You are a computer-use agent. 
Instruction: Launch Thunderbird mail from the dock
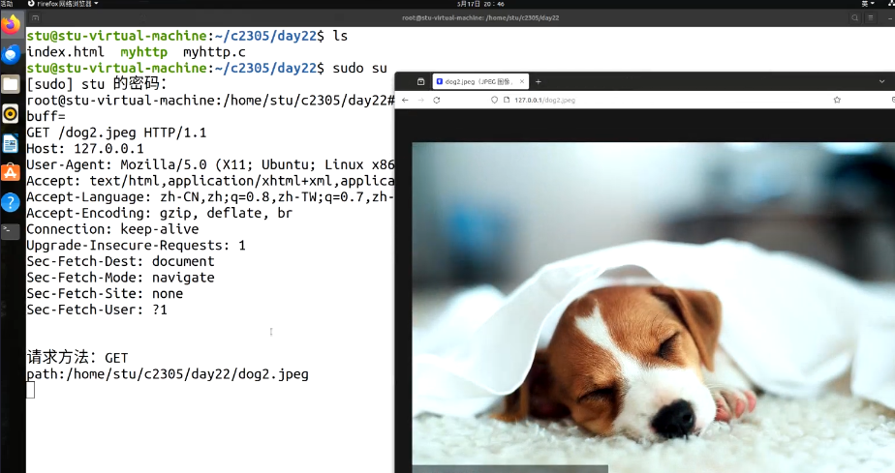pos(11,55)
